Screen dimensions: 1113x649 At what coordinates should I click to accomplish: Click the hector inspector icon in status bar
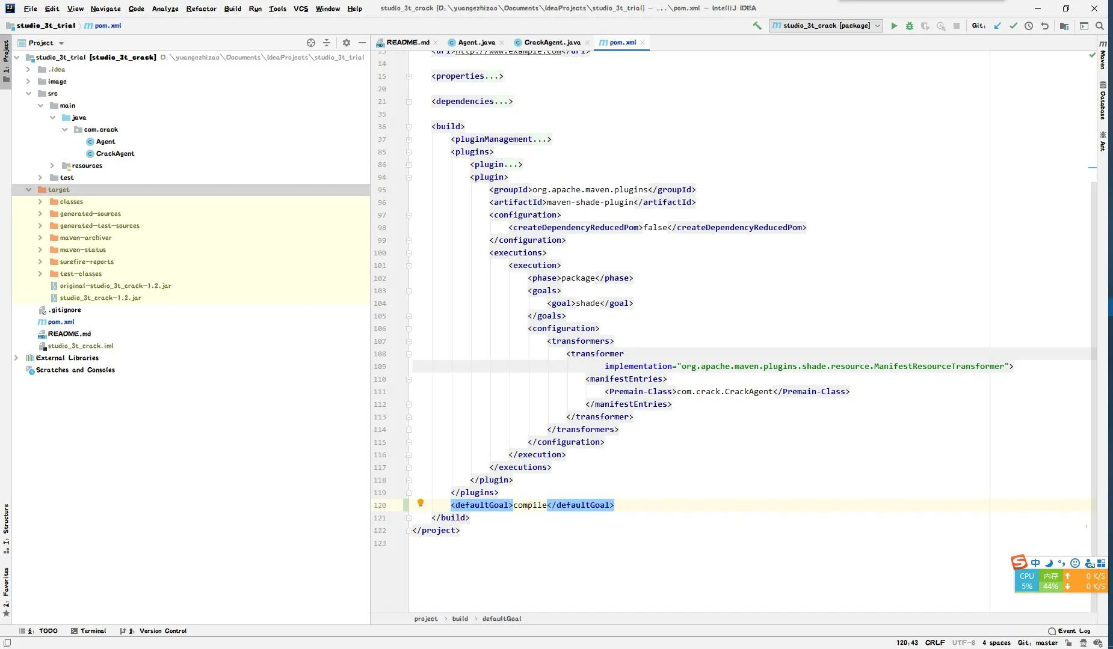pyautogui.click(x=1084, y=643)
